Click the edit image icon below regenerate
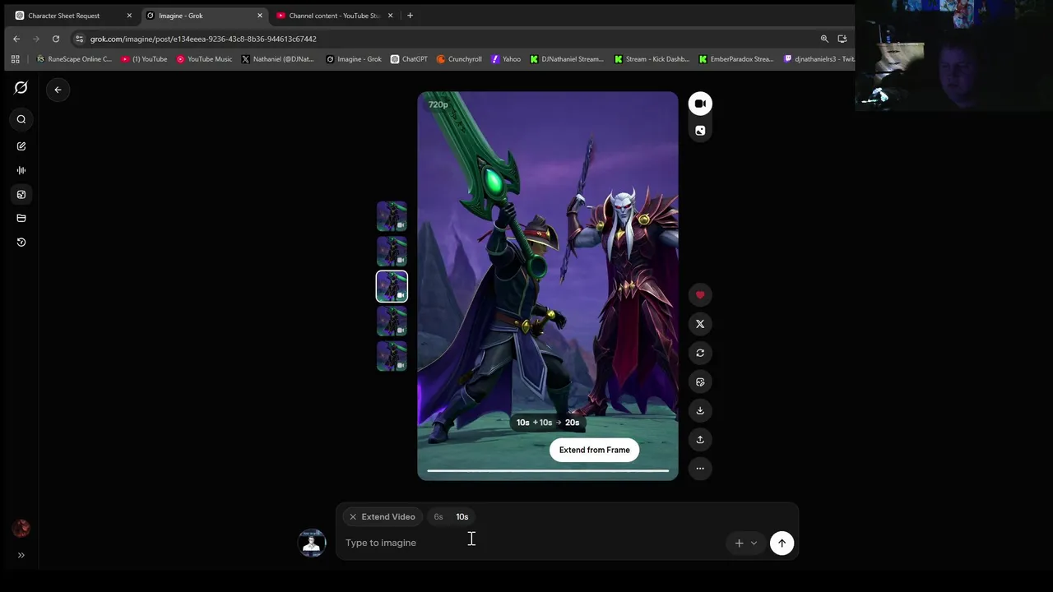 [x=700, y=382]
